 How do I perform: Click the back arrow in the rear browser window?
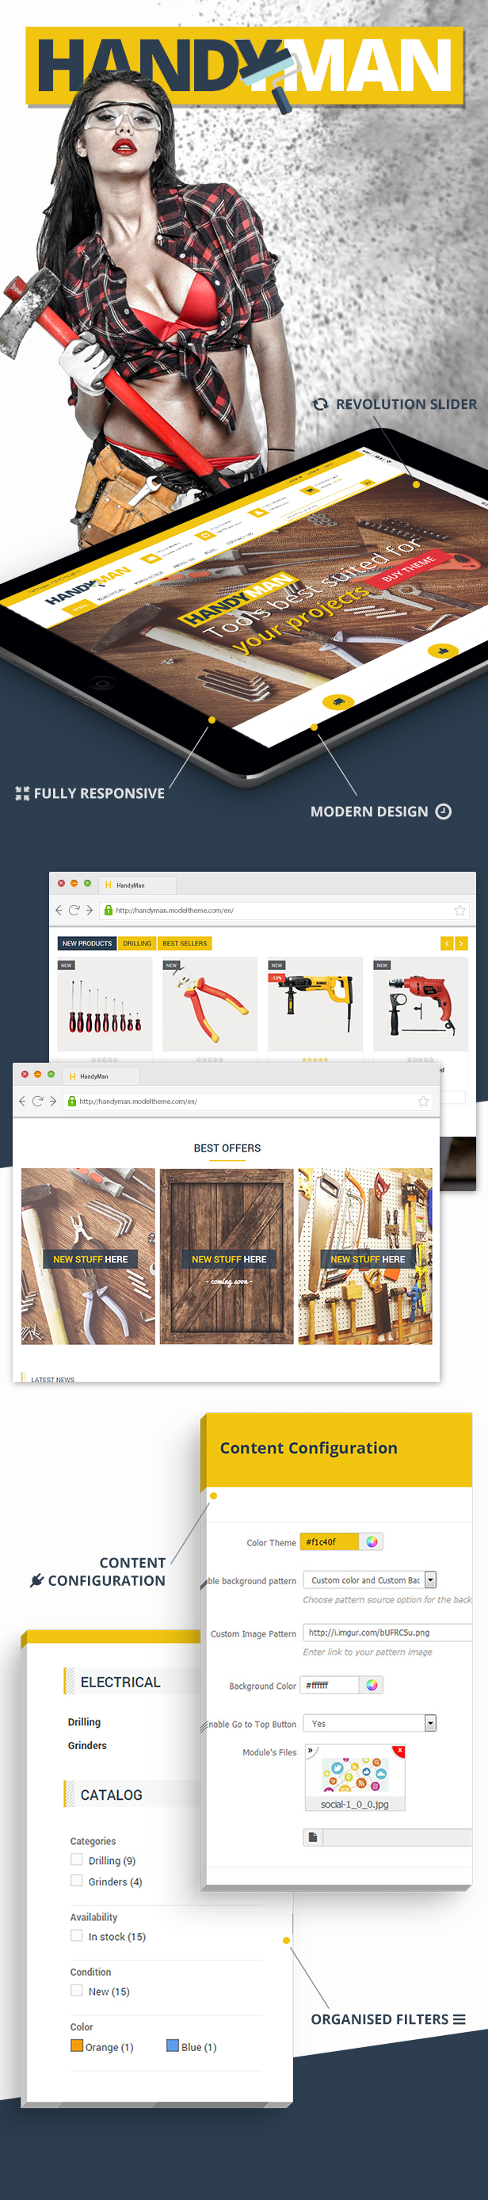59,911
